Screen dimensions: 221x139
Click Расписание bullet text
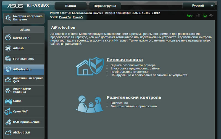(119, 103)
